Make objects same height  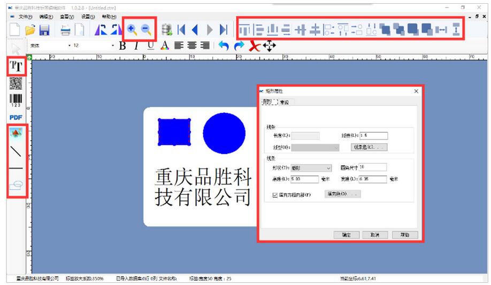tap(456, 29)
